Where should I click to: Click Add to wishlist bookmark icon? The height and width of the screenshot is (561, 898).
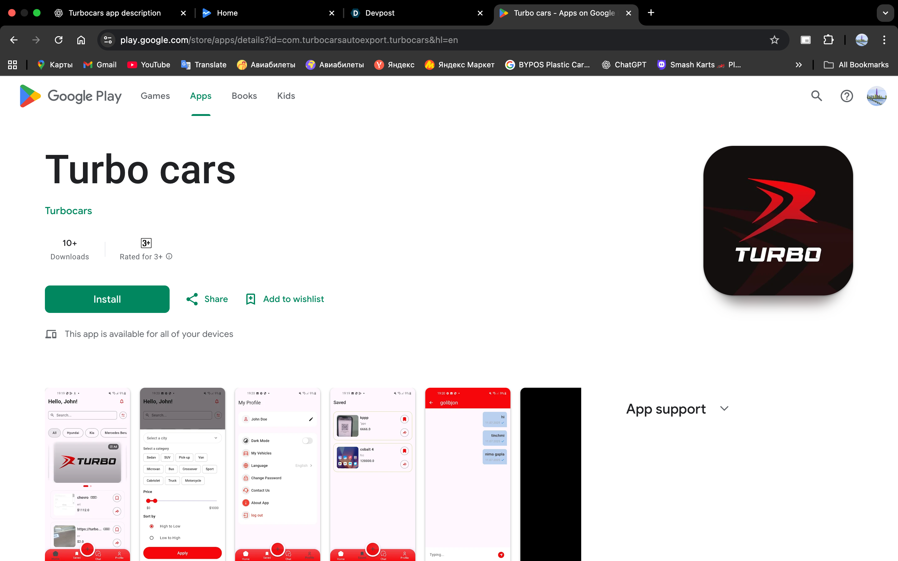click(x=251, y=299)
